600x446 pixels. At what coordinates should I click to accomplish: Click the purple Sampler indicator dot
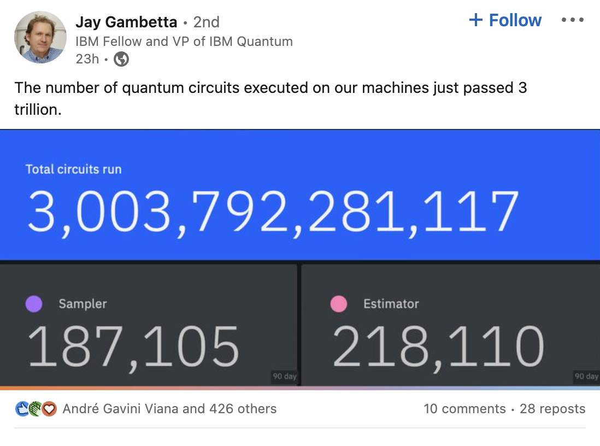tap(34, 304)
